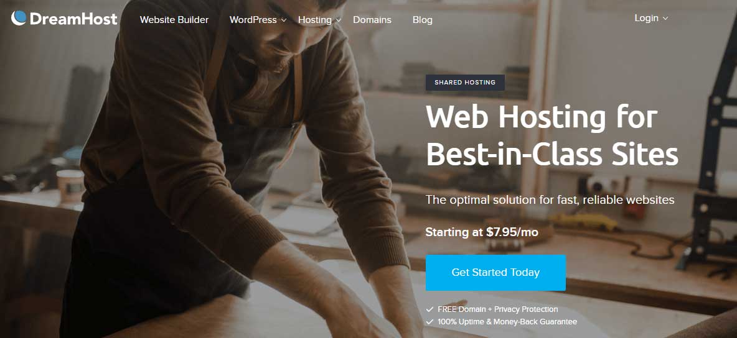Select the FREE Domain + Privacy Protection text
The image size is (737, 338).
click(498, 309)
